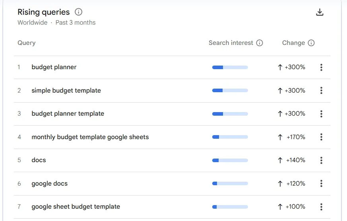347x221 pixels.
Task: Open 'google sheet budget template' query
Action: 76,207
